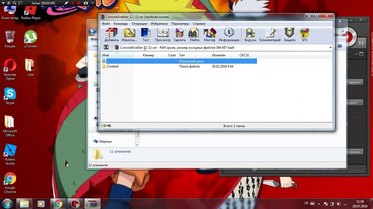Screen dimensions: 373x209
Task: Sort by the Тип column header
Action: pos(194,55)
